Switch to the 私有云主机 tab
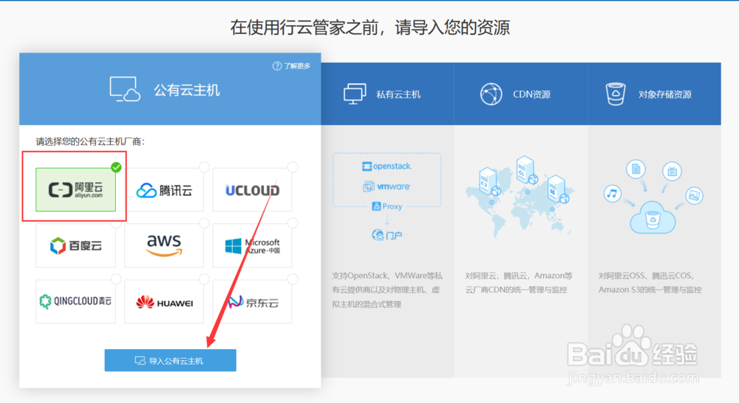Screen dimensions: 739x403 pos(387,94)
